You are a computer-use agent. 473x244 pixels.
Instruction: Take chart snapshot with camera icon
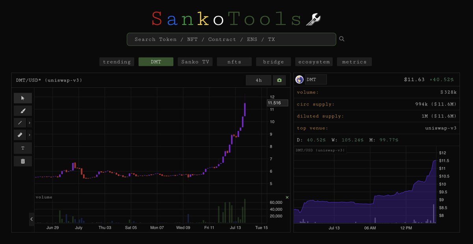[x=279, y=80]
